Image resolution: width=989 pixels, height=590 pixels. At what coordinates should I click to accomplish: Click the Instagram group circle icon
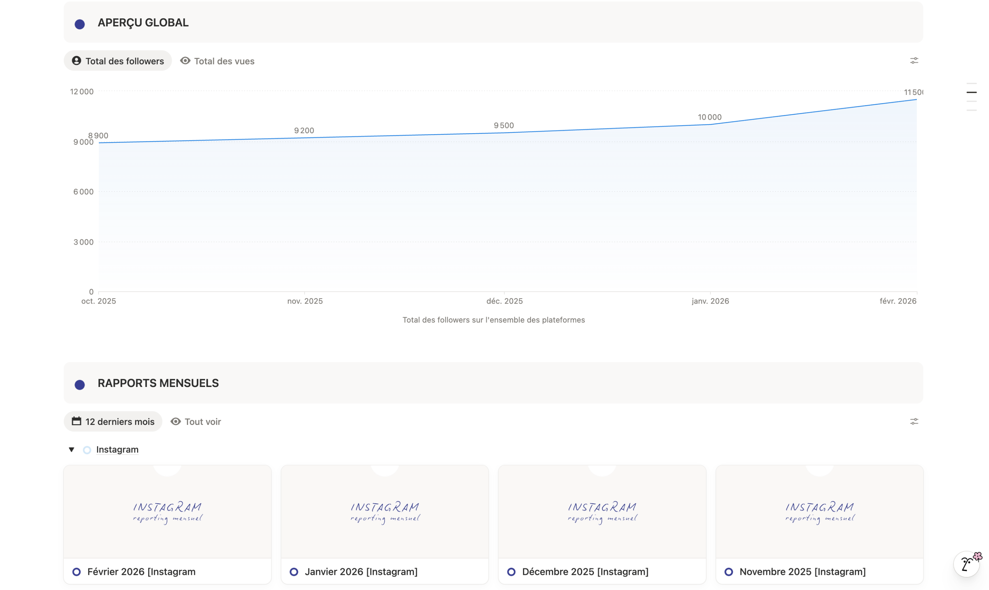tap(87, 450)
